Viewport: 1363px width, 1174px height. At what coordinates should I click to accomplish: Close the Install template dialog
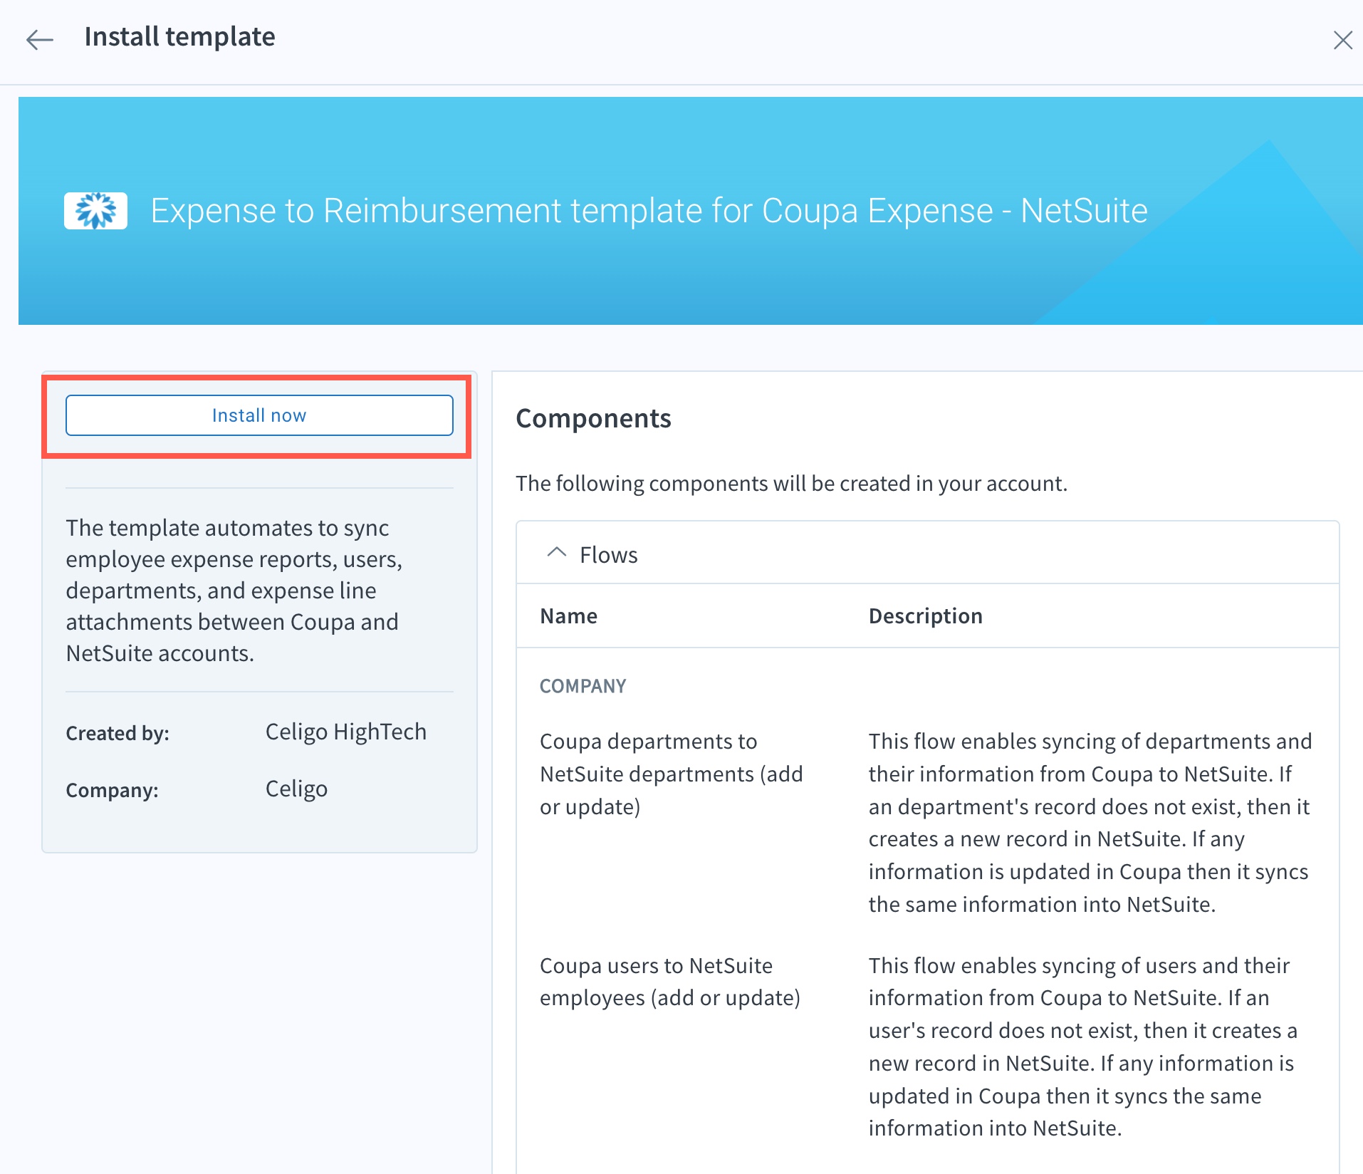point(1342,40)
